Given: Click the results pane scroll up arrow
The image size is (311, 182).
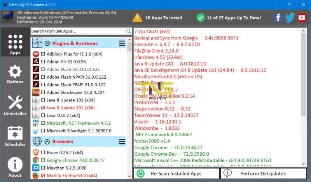Looking at the screenshot, I should point(304,31).
